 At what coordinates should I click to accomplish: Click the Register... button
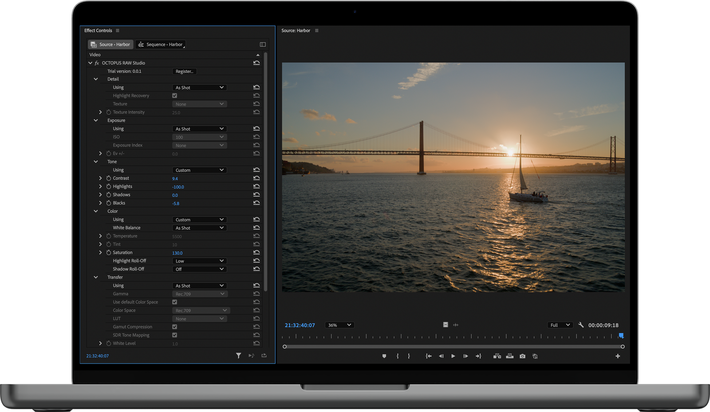[184, 71]
